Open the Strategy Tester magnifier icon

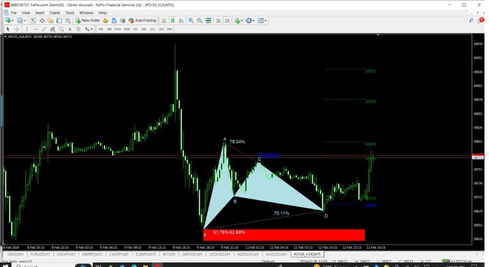click(x=68, y=20)
